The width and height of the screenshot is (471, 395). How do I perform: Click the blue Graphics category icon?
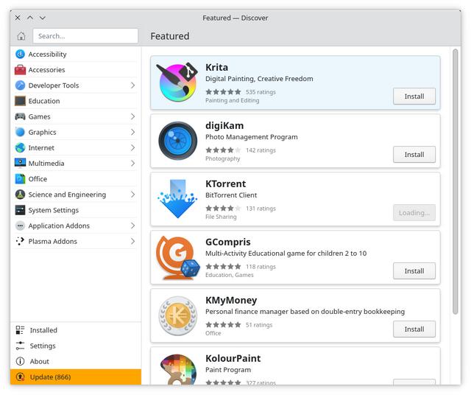[20, 132]
